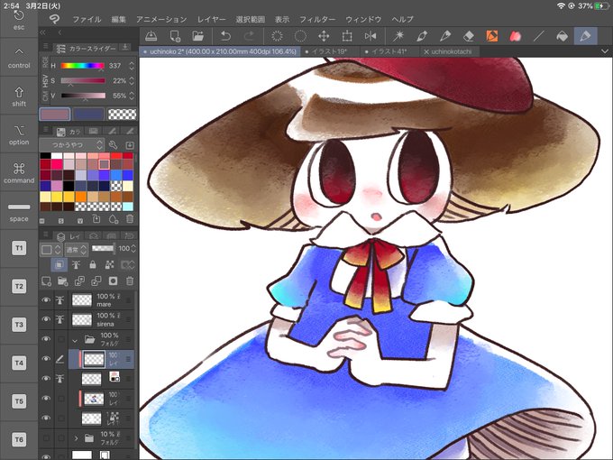Tap the T4 shortcut key
The height and width of the screenshot is (460, 613).
point(19,363)
